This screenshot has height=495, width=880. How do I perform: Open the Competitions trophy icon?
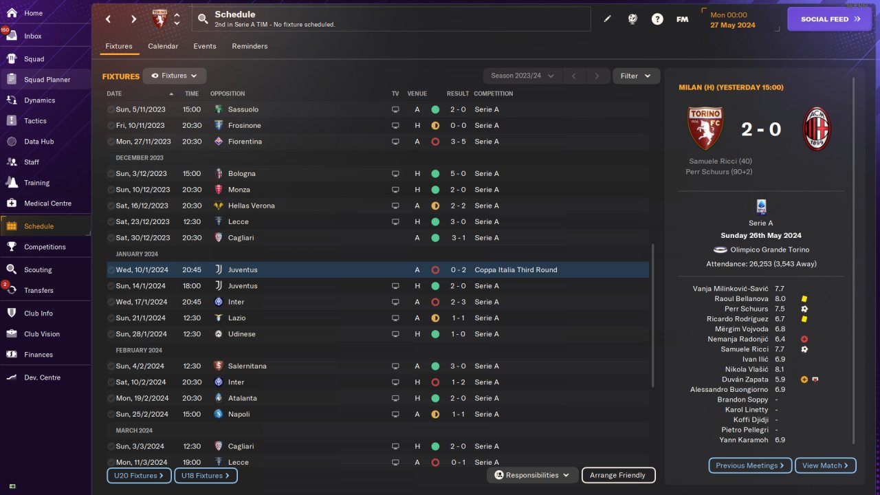click(x=12, y=246)
